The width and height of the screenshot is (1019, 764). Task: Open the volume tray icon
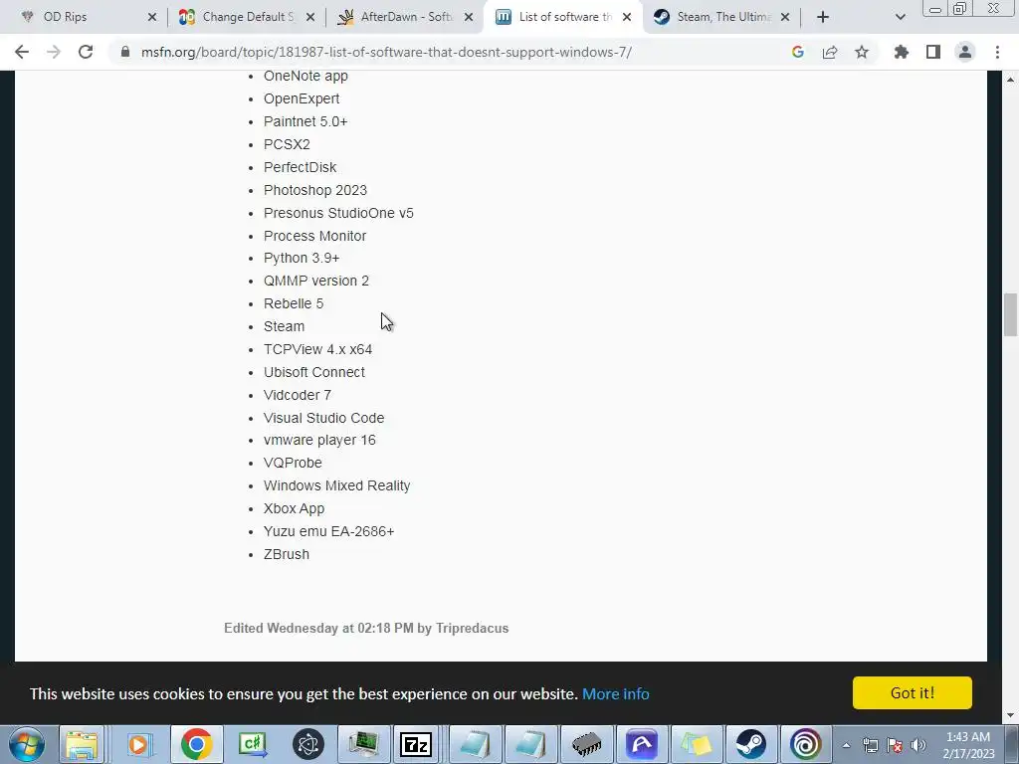pos(918,745)
